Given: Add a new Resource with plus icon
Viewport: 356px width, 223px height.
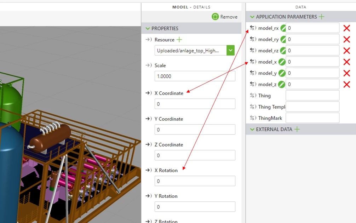Looking at the screenshot, I should pos(179,40).
